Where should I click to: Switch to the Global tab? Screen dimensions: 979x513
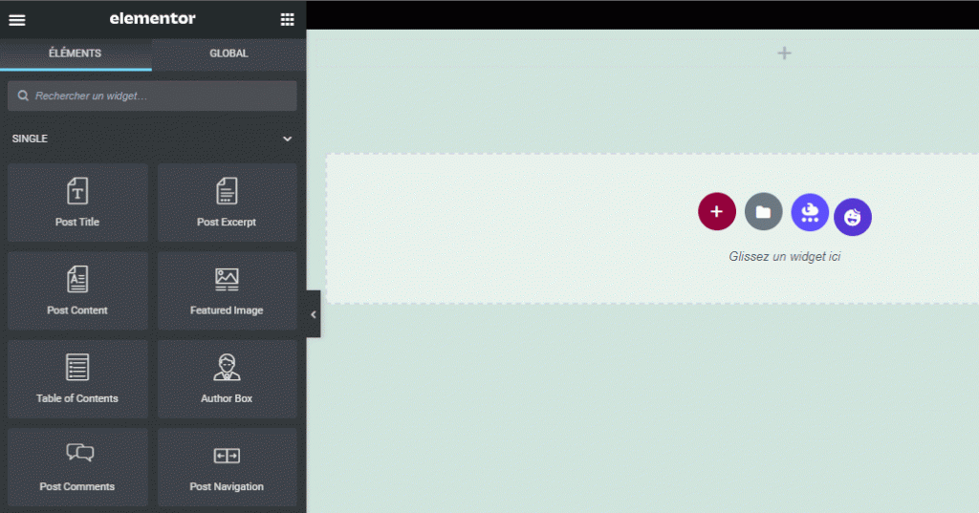tap(228, 53)
